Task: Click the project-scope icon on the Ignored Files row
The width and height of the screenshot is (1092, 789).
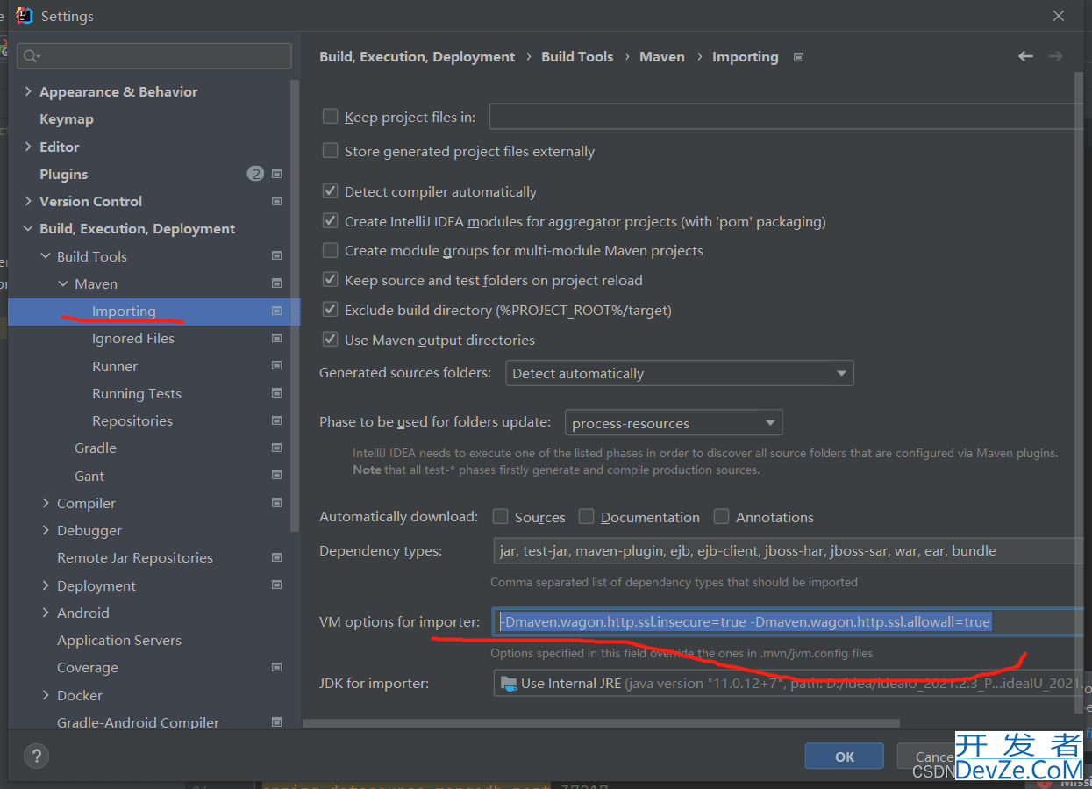Action: pyautogui.click(x=277, y=338)
